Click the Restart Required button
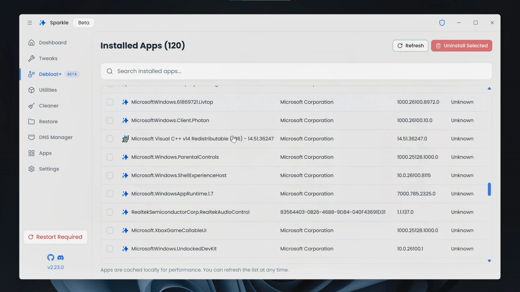 tap(56, 237)
